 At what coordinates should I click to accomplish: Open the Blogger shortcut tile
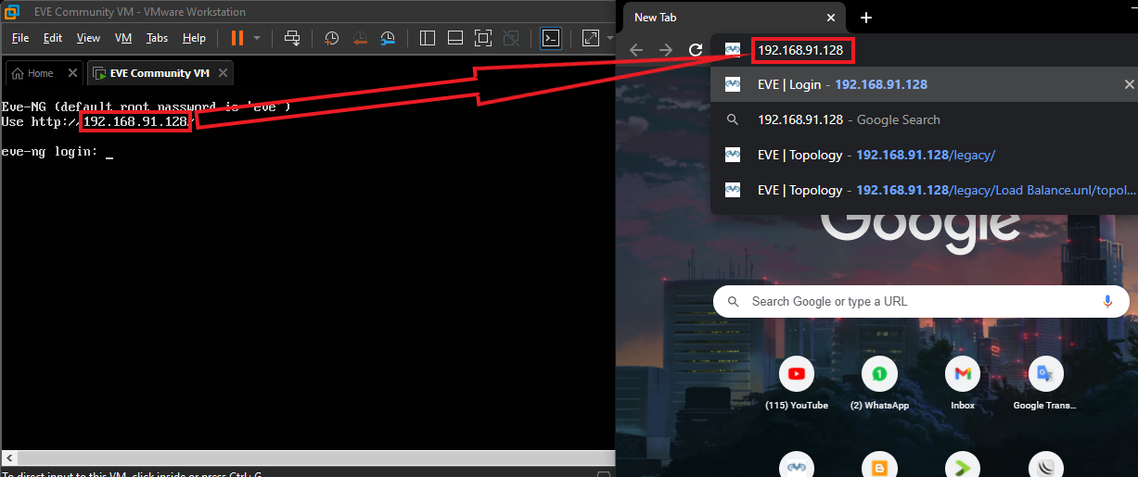pyautogui.click(x=879, y=465)
